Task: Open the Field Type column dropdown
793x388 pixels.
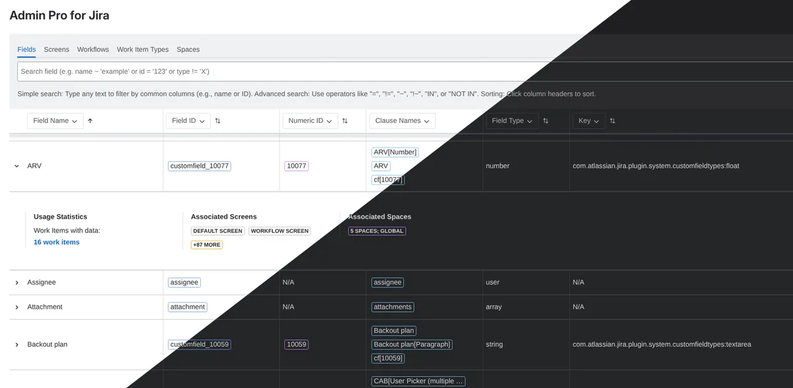Action: pos(512,121)
